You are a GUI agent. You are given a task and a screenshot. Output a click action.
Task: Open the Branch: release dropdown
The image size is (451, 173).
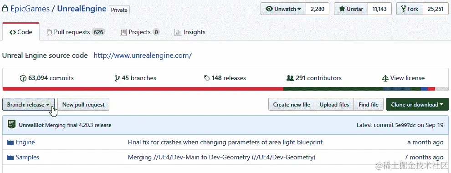pos(28,105)
